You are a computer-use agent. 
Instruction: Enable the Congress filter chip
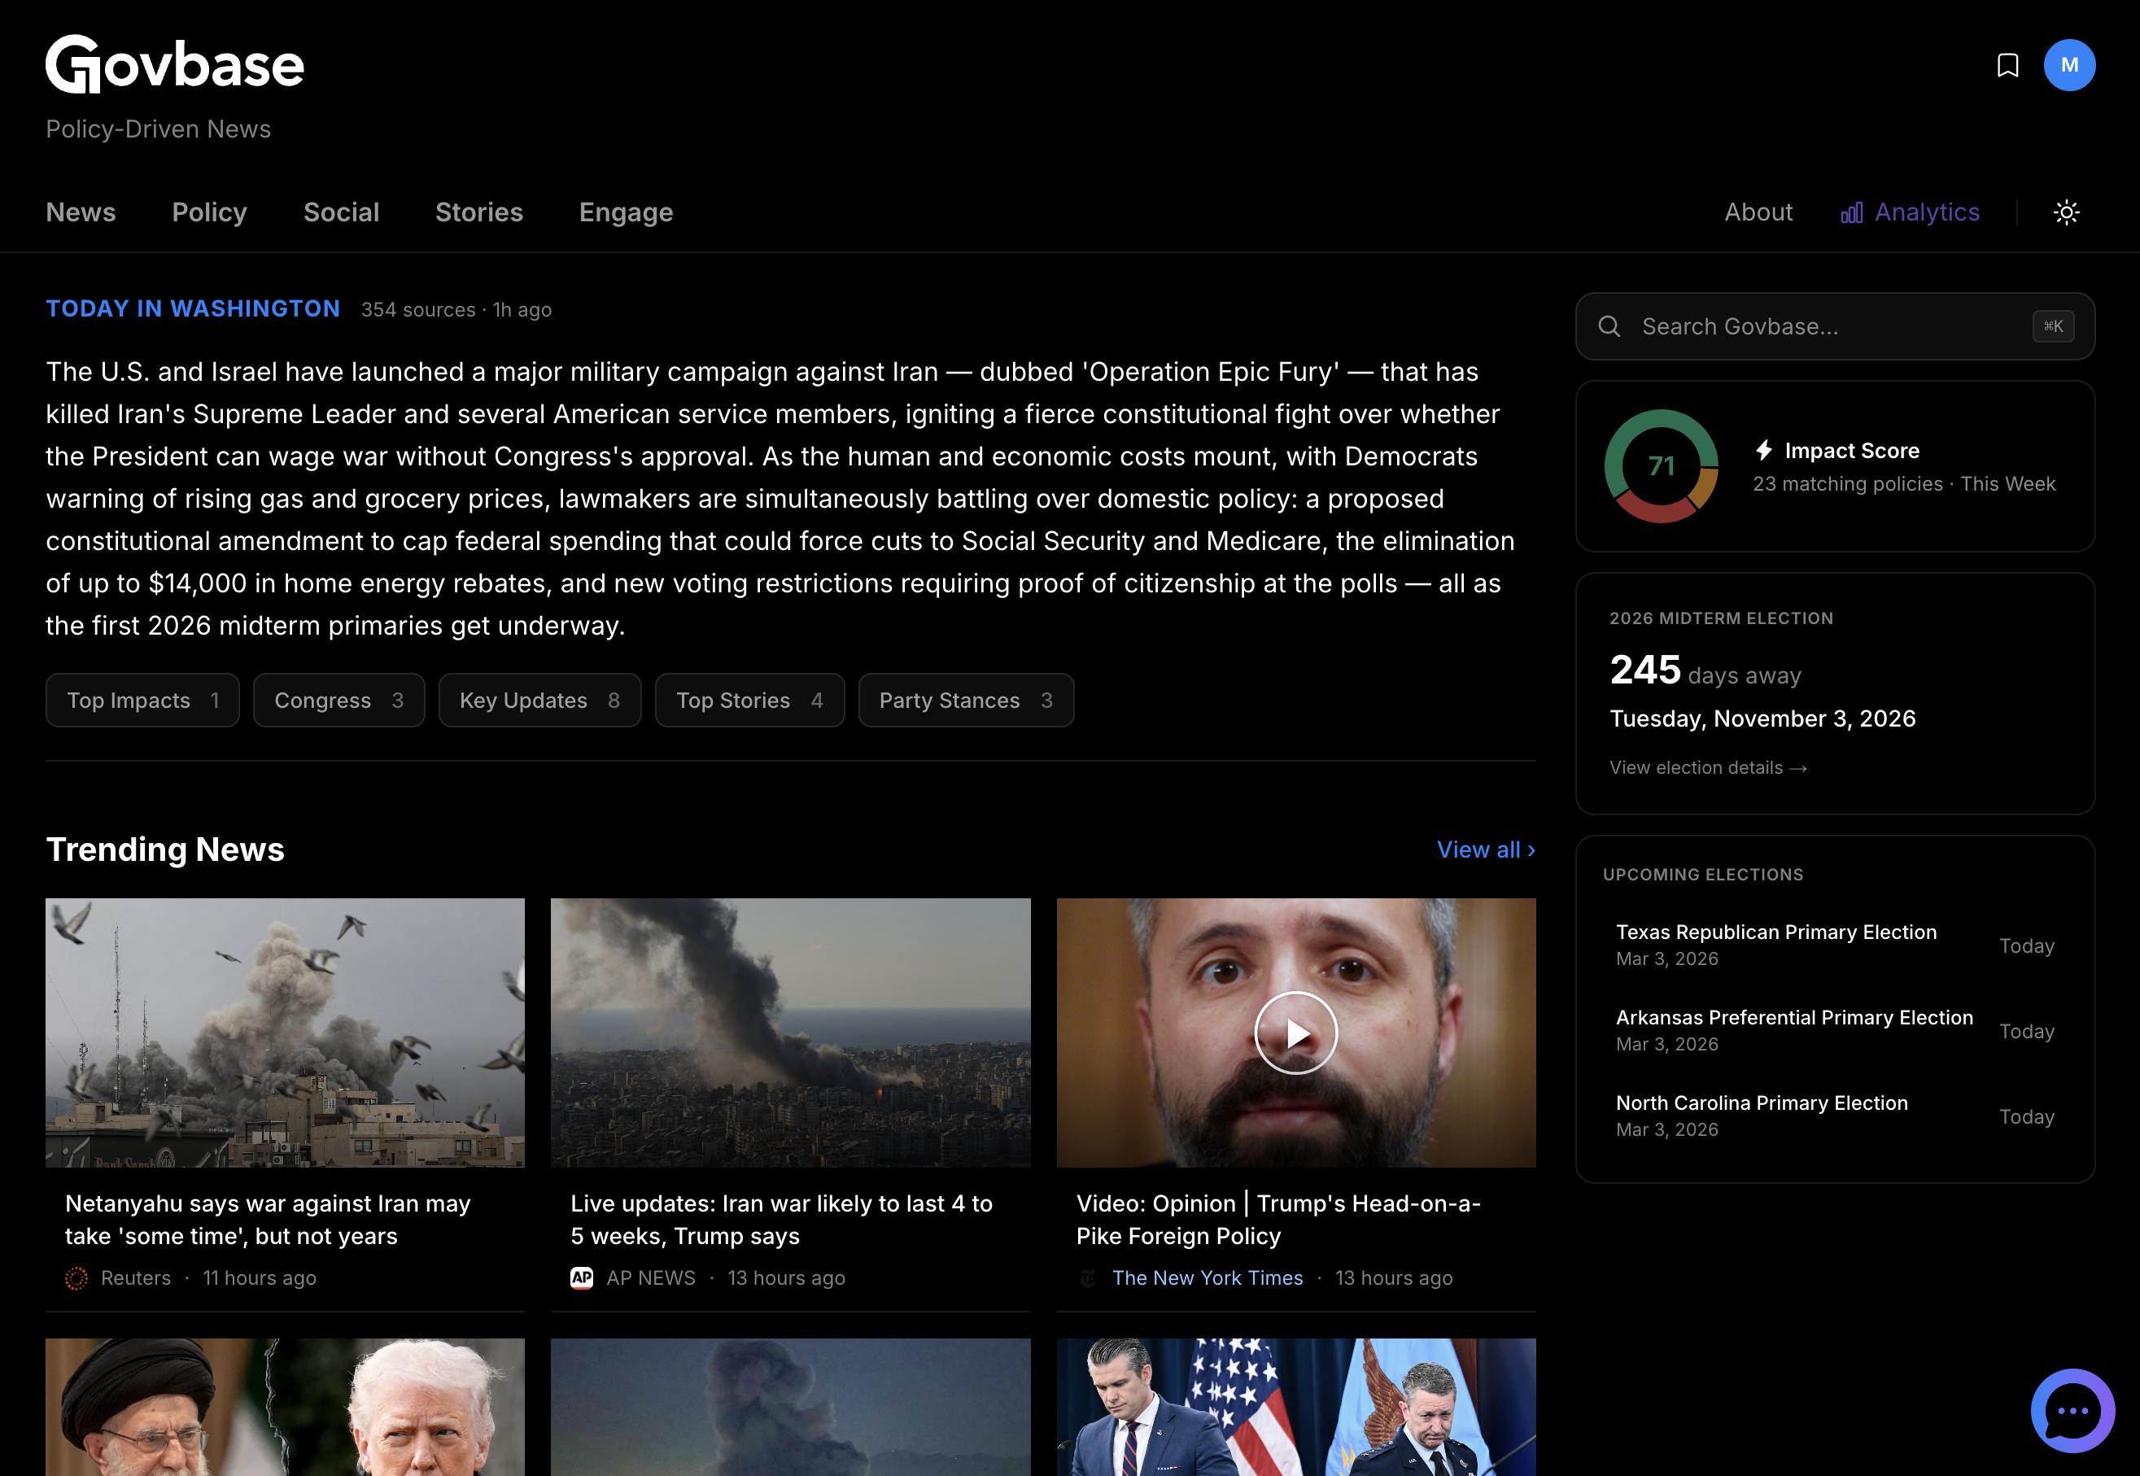coord(338,700)
